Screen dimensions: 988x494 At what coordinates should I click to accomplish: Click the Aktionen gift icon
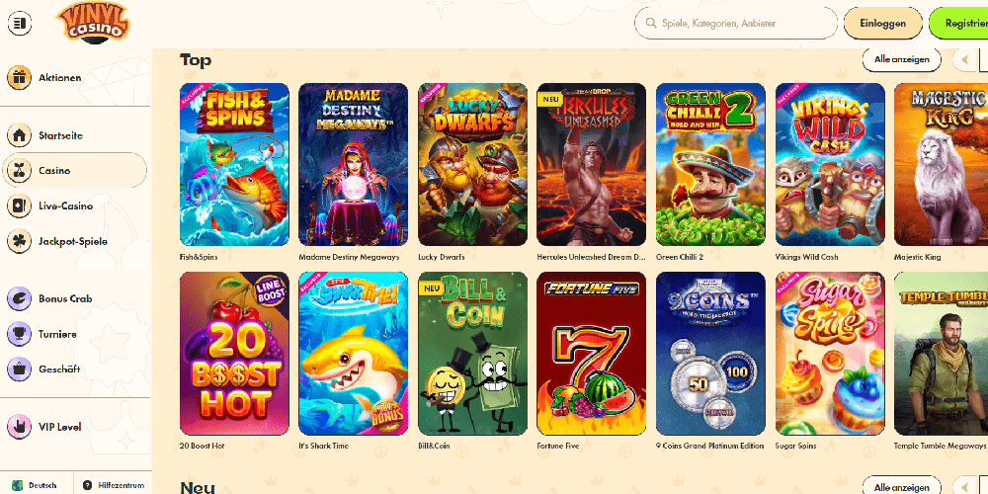pyautogui.click(x=19, y=78)
